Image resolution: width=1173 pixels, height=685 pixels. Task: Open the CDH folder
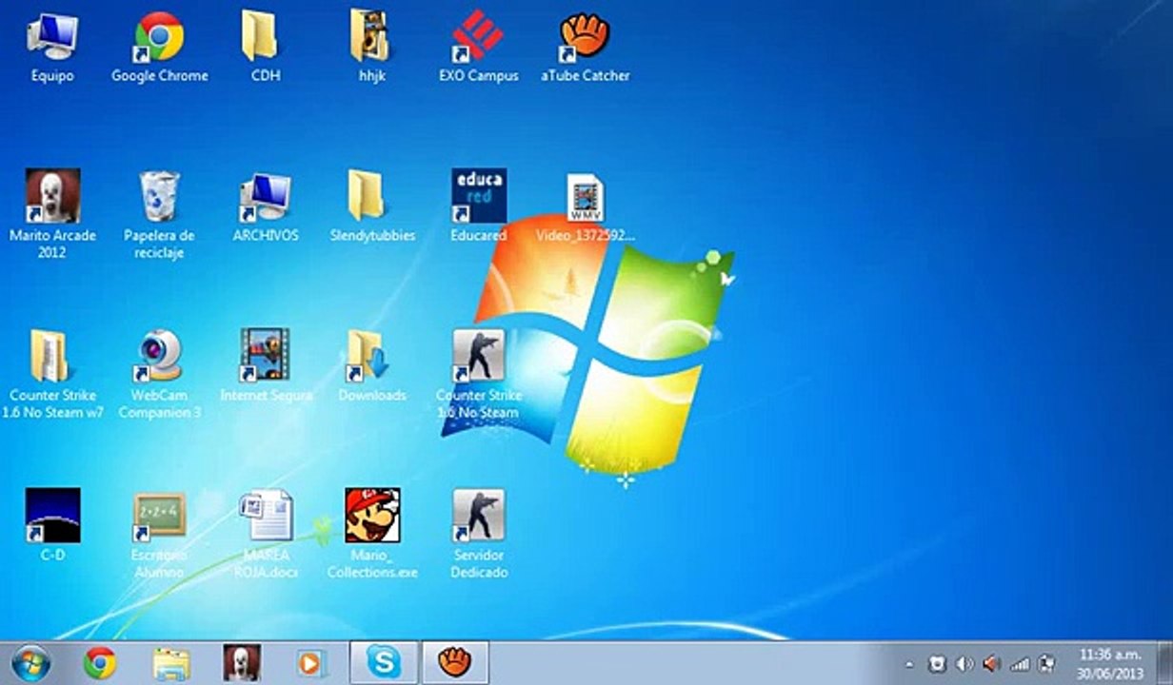266,48
